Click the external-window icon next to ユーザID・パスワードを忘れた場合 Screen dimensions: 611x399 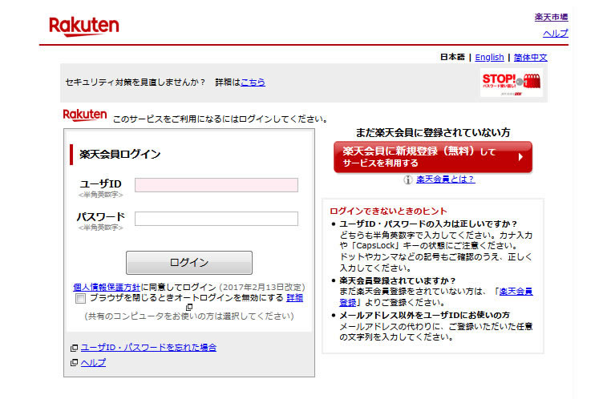(74, 348)
